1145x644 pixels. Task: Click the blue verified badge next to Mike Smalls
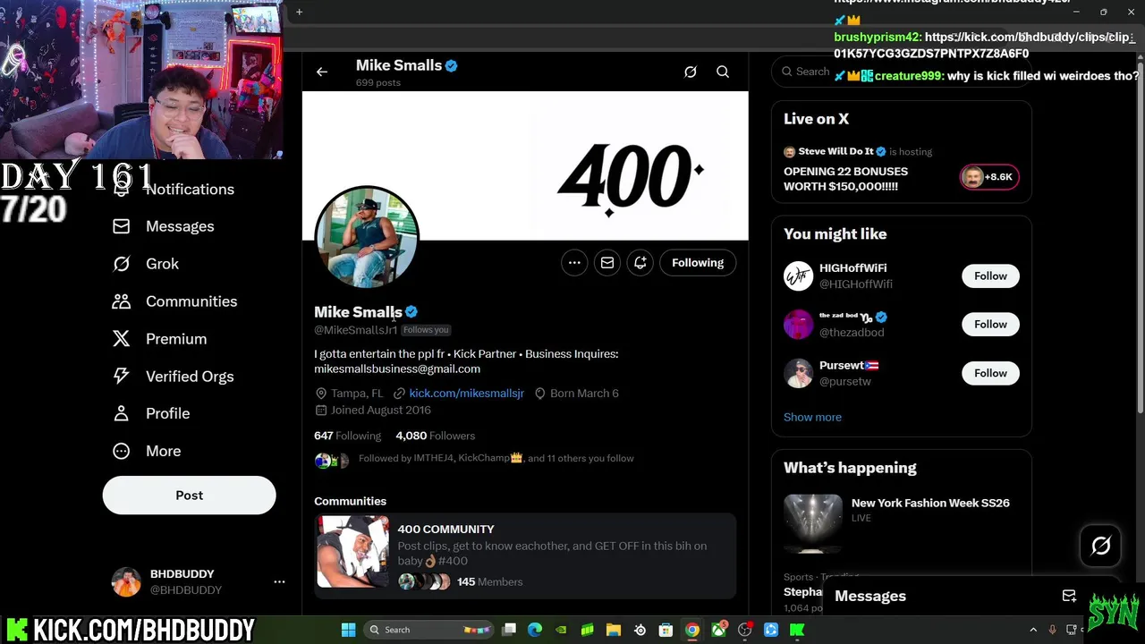coord(411,312)
